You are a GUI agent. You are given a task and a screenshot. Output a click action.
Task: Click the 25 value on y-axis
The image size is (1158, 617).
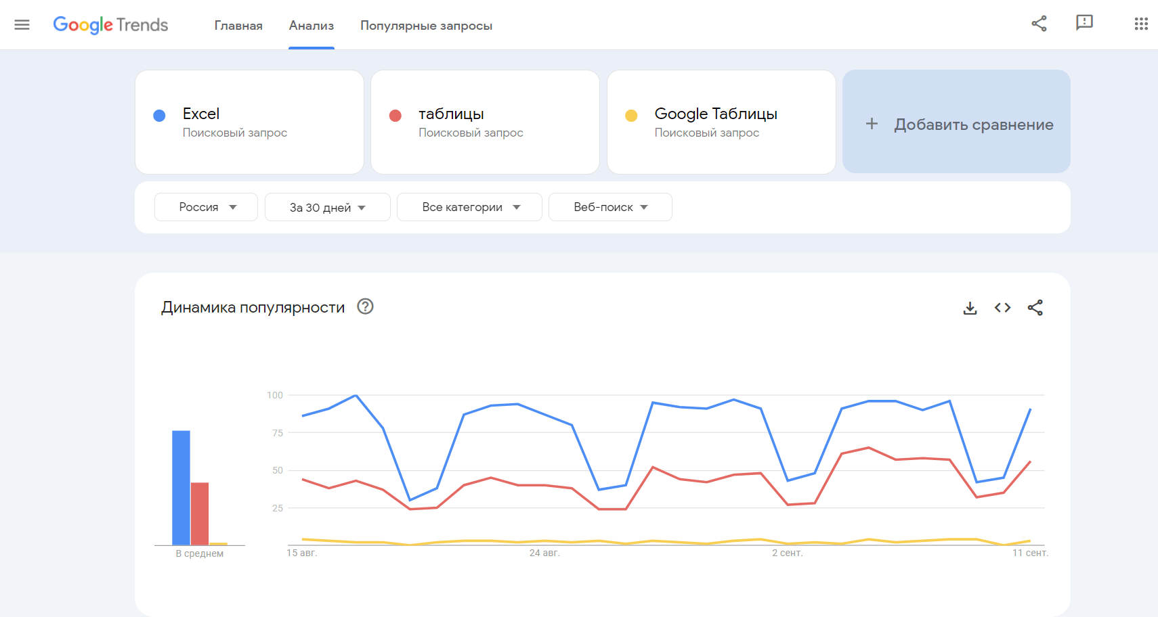[278, 508]
